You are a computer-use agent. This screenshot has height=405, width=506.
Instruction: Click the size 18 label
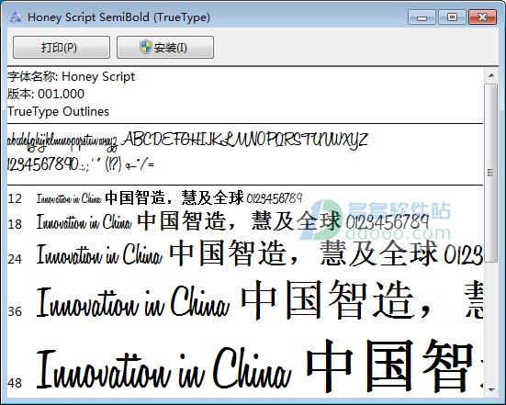click(x=15, y=224)
